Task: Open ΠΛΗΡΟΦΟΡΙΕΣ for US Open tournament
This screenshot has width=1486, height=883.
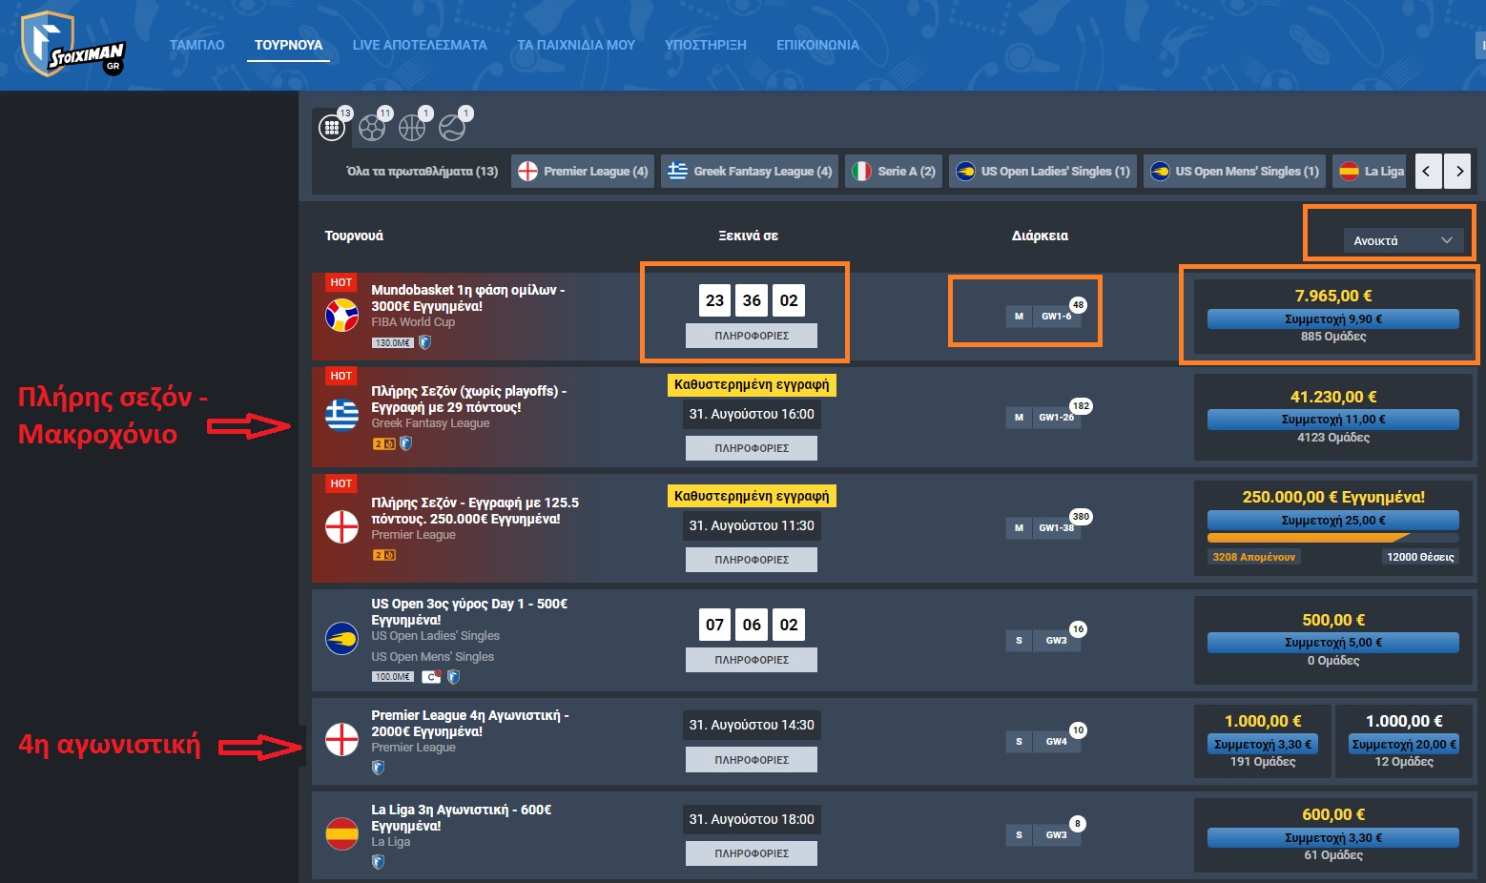Action: tap(752, 660)
